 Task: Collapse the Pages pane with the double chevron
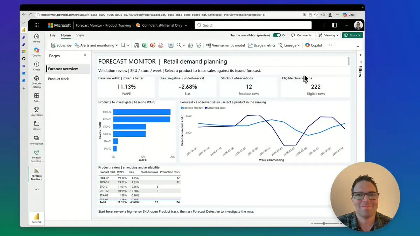pos(85,55)
